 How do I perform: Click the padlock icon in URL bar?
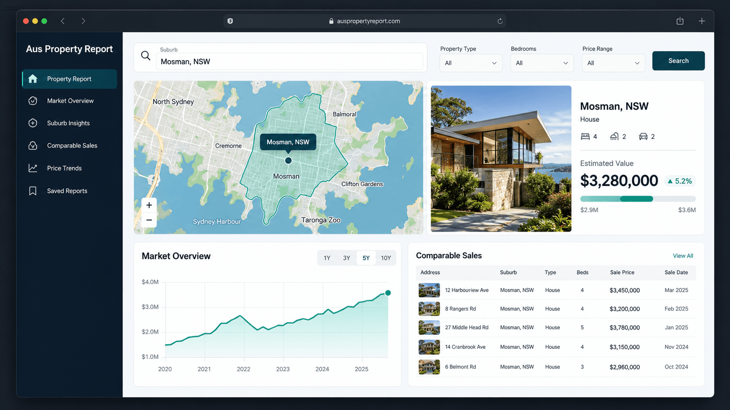(x=331, y=21)
